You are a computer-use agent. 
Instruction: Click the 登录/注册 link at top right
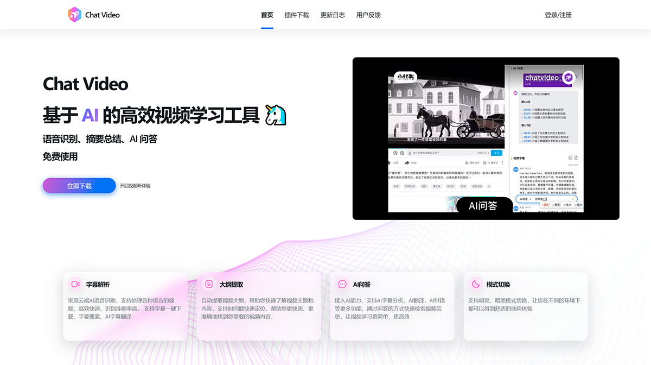(x=558, y=15)
